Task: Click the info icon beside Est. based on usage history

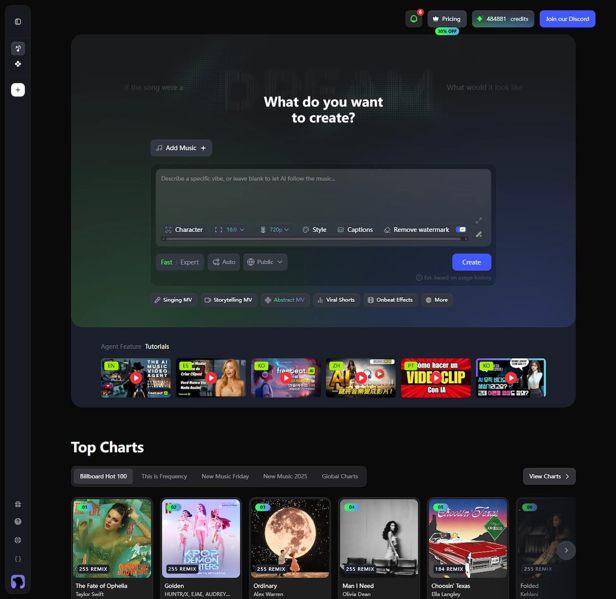Action: pyautogui.click(x=419, y=278)
